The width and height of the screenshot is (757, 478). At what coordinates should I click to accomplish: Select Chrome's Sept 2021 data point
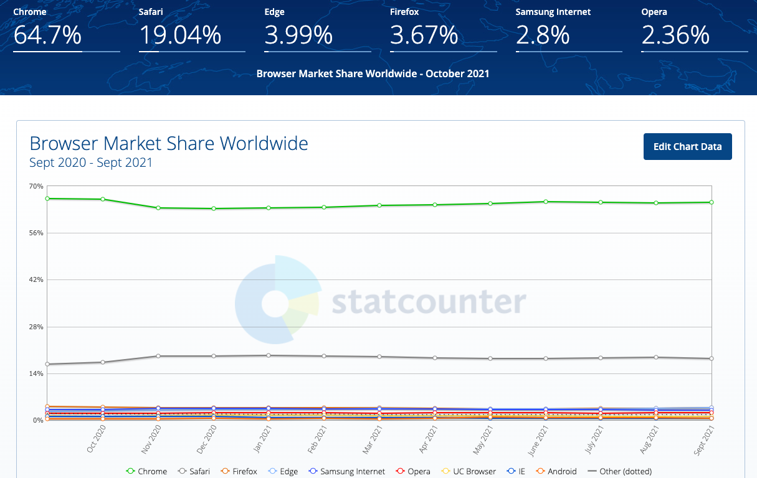[x=711, y=202]
